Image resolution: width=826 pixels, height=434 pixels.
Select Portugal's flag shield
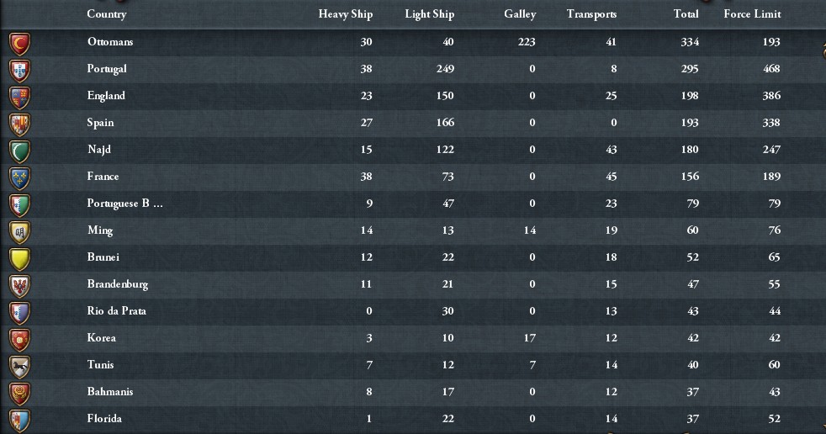point(19,69)
